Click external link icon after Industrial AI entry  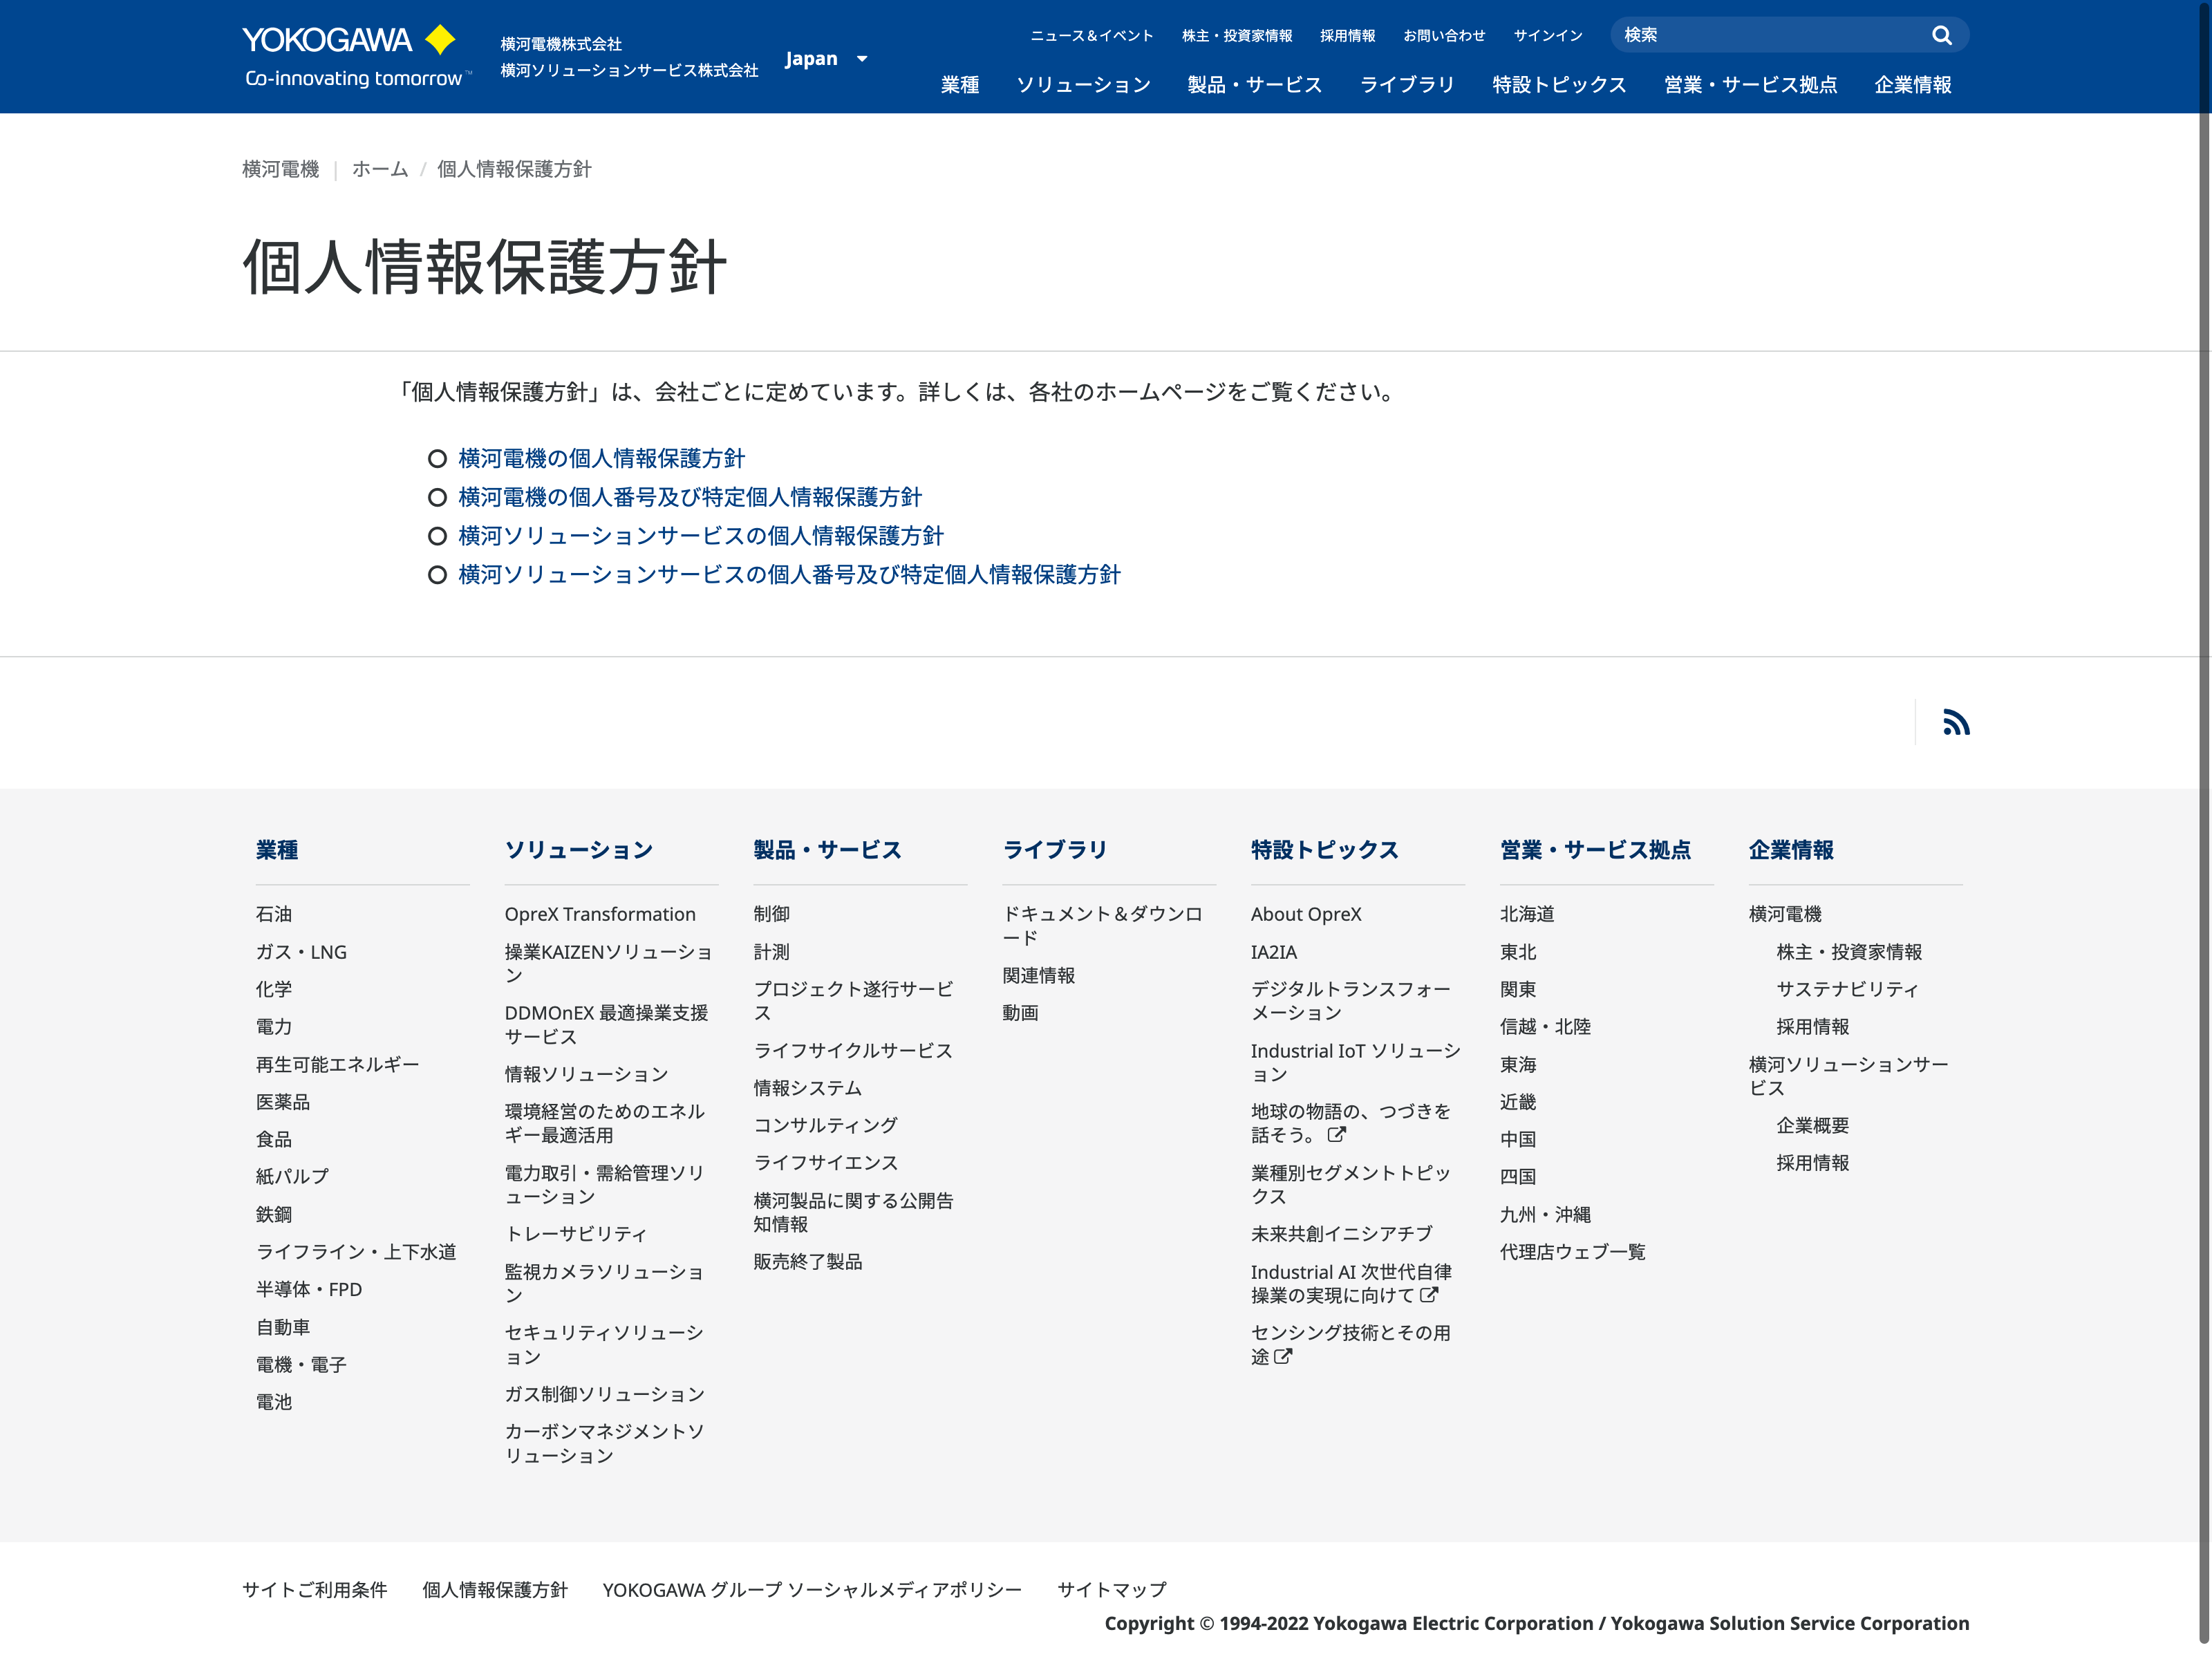(x=1429, y=1295)
